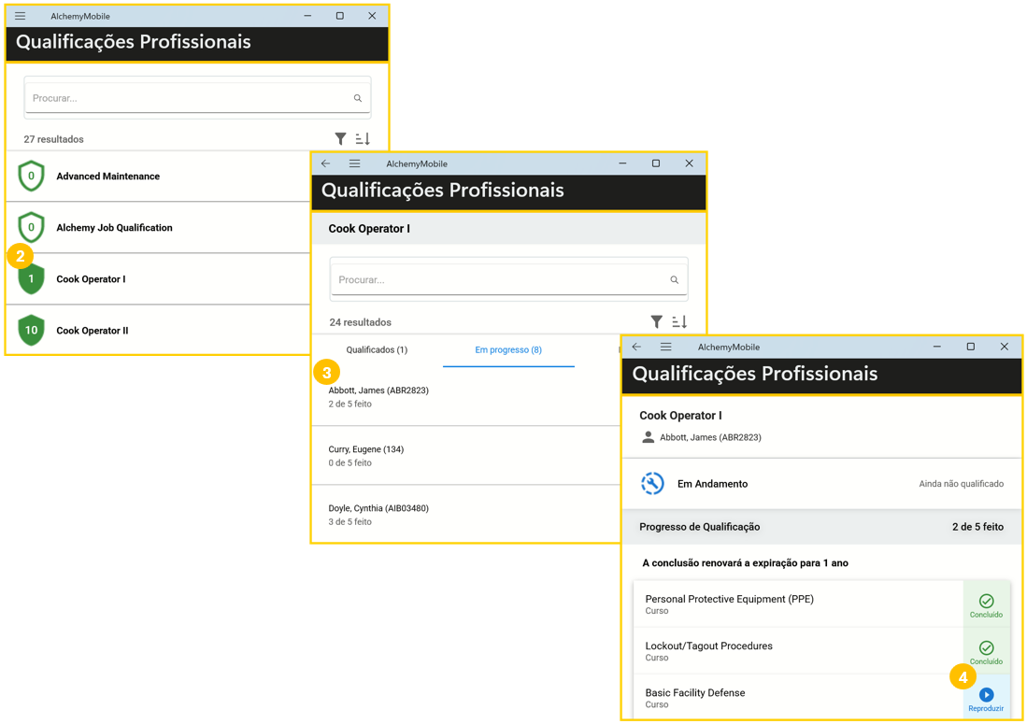
Task: Open Alchemy Job Qualification item
Action: tap(114, 228)
